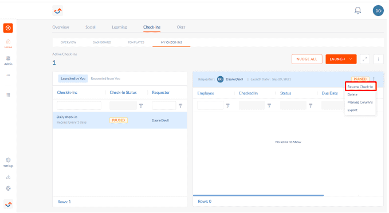Image resolution: width=389 pixels, height=213 pixels.
Task: Click the kebab icon beside PAUSED in detail header
Action: [x=374, y=79]
